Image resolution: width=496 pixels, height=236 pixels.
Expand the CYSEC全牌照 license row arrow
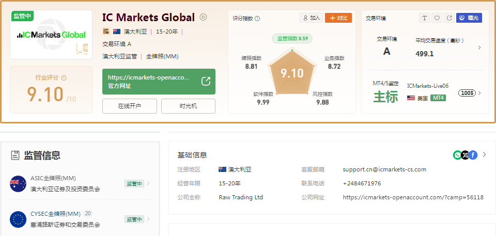(149, 219)
